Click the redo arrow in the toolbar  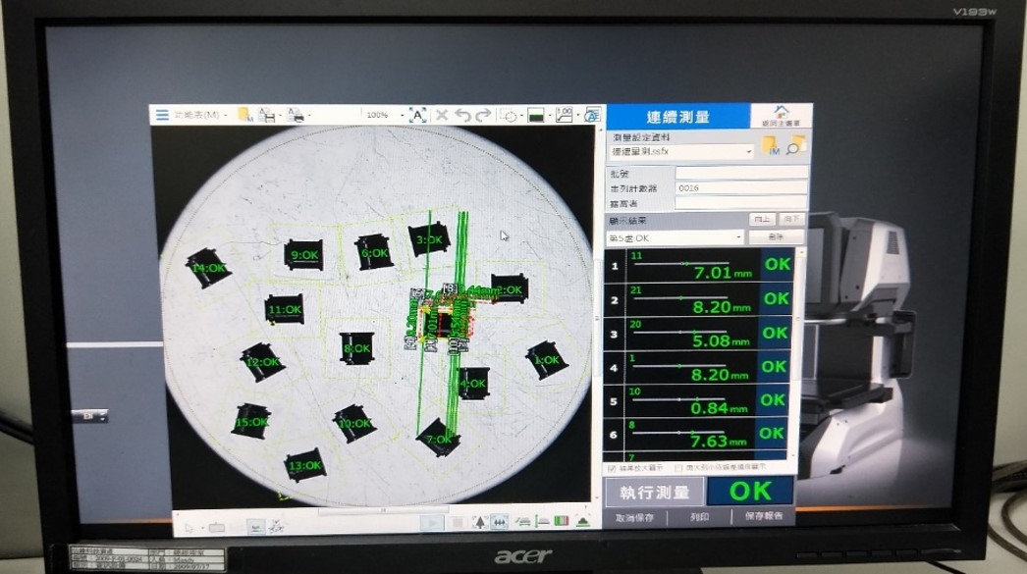pos(482,116)
